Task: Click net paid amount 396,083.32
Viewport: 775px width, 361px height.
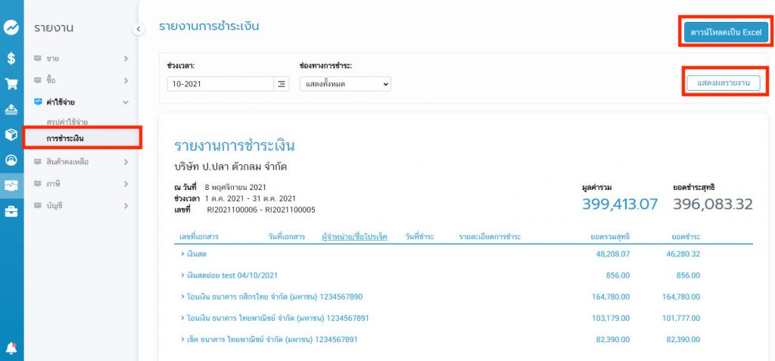Action: (x=713, y=204)
